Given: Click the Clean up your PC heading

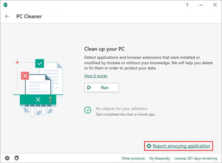Looking at the screenshot, I should (x=104, y=49).
